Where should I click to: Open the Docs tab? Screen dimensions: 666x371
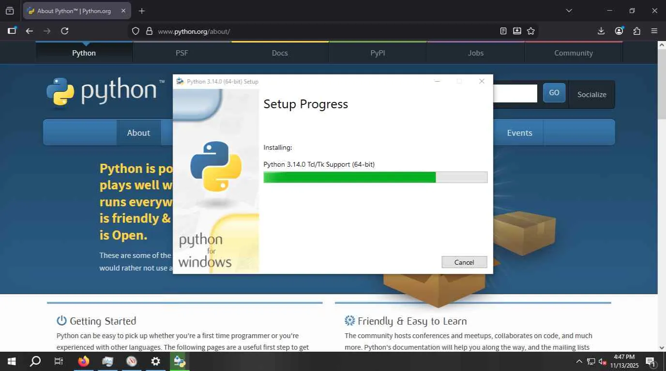tap(280, 53)
